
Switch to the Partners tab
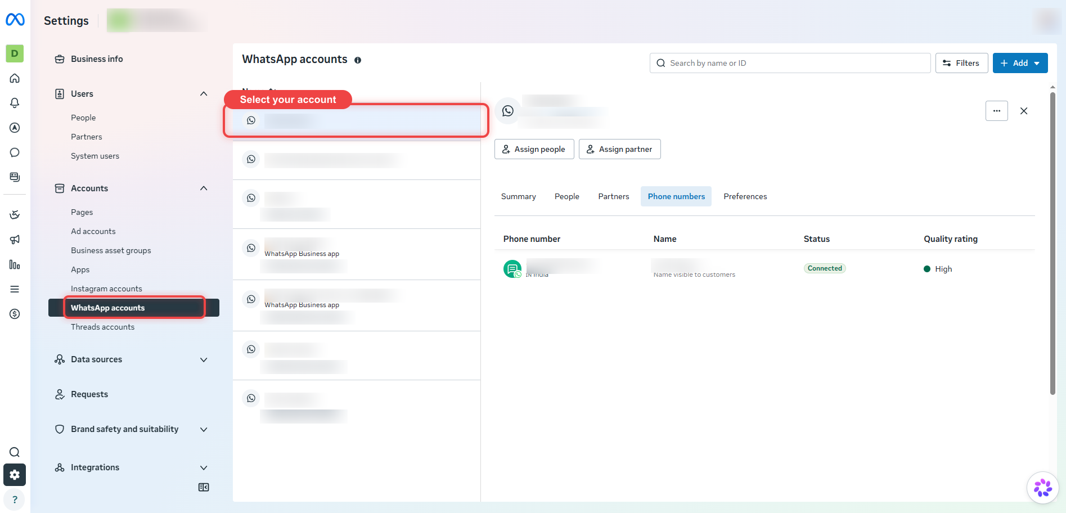coord(614,196)
